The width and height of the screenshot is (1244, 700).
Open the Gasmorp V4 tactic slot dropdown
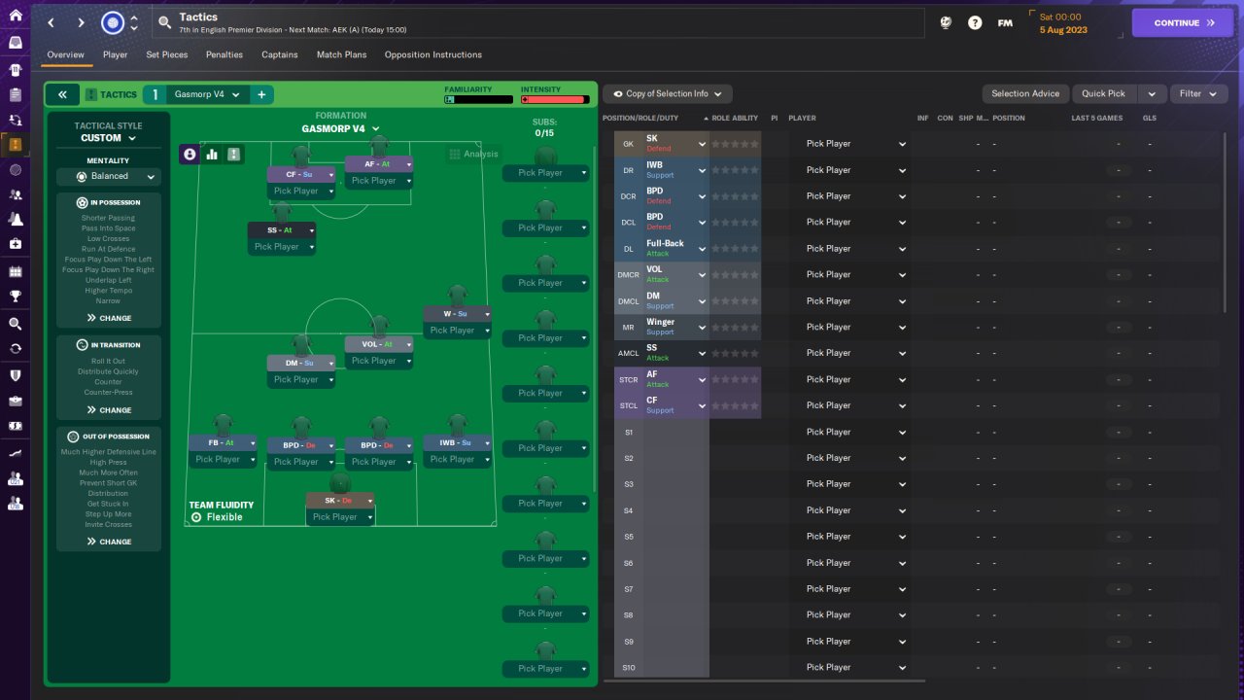point(207,94)
